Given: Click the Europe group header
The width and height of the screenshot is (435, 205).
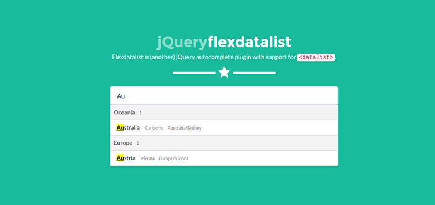Looking at the screenshot, I should (224, 143).
